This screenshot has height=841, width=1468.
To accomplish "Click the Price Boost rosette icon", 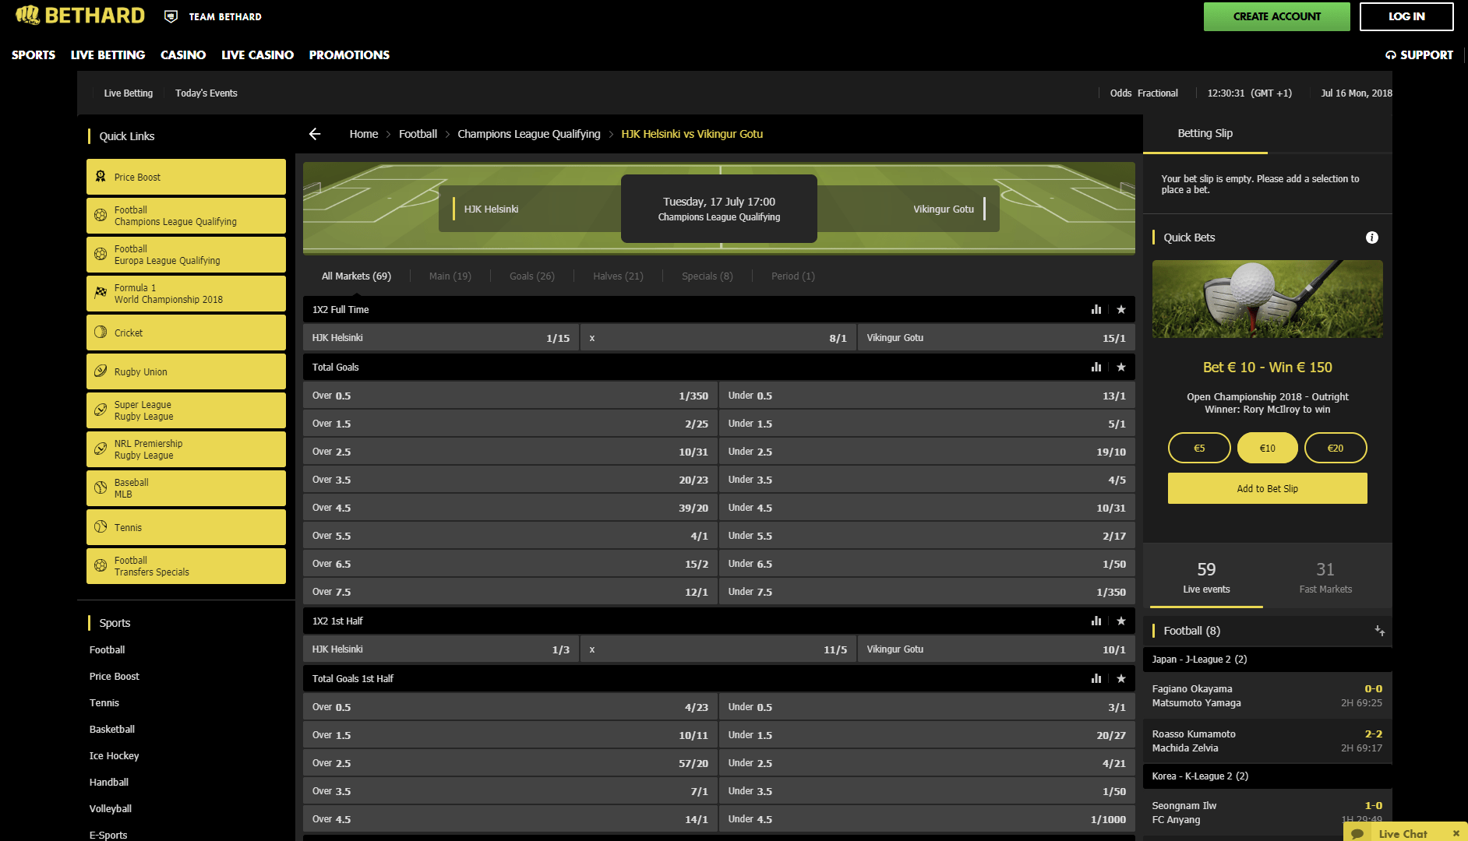I will [x=101, y=177].
